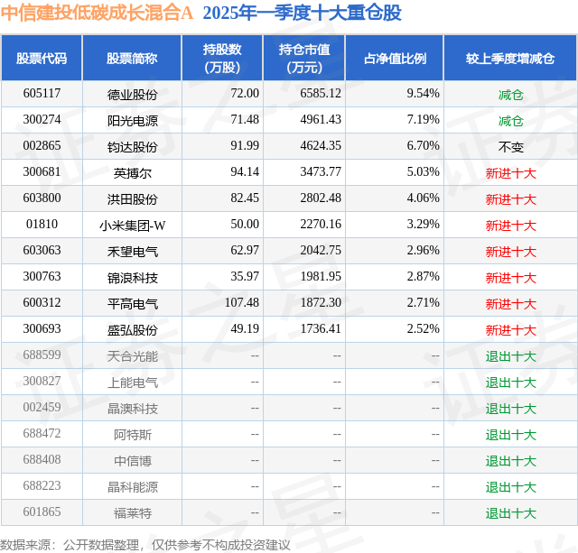Select the 2.52% ratio for 盛弘股份
Viewport: 578px width, 553px height.
424,328
